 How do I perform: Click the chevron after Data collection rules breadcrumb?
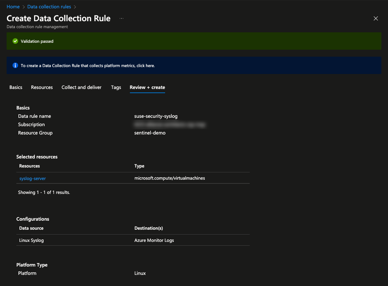pos(75,7)
